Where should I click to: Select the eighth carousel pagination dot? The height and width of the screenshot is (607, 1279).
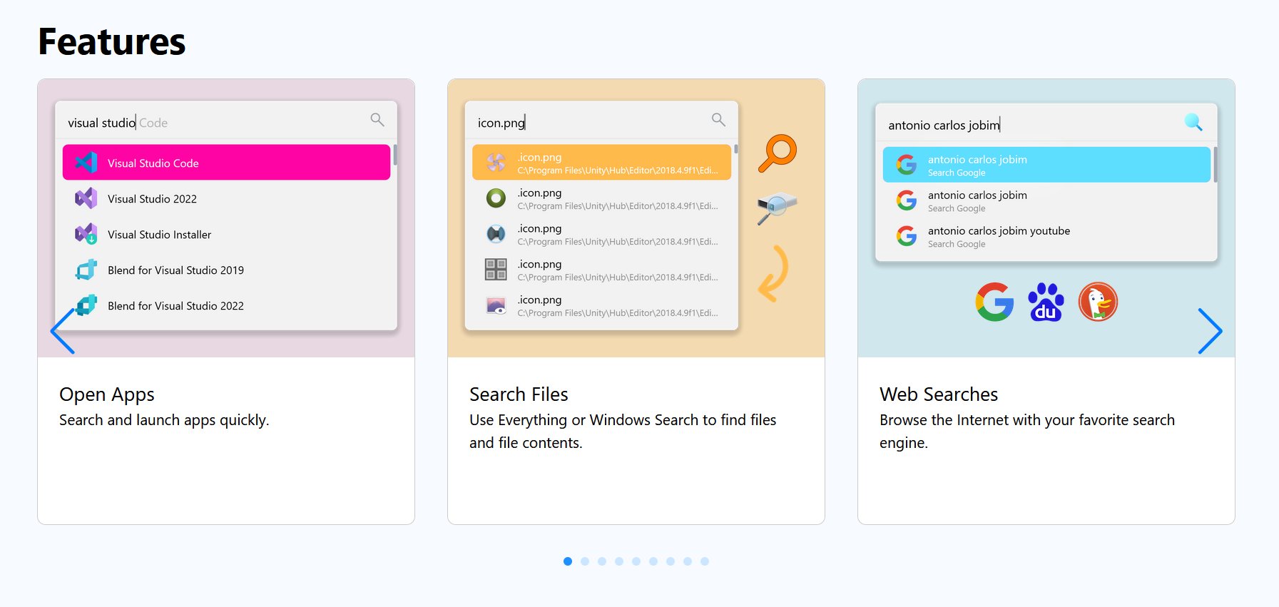coord(688,561)
